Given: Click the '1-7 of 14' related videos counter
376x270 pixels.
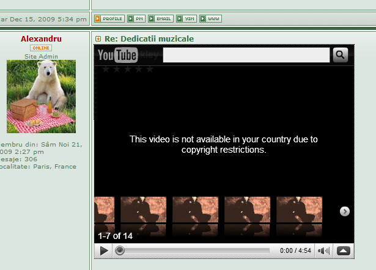Looking at the screenshot, I should 115,236.
